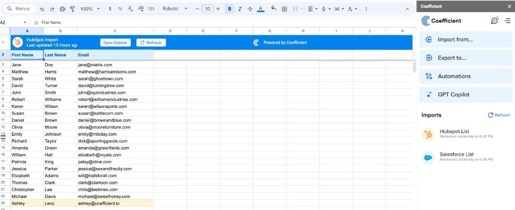The image size is (515, 210).
Task: Select column A header
Action: point(27,31)
